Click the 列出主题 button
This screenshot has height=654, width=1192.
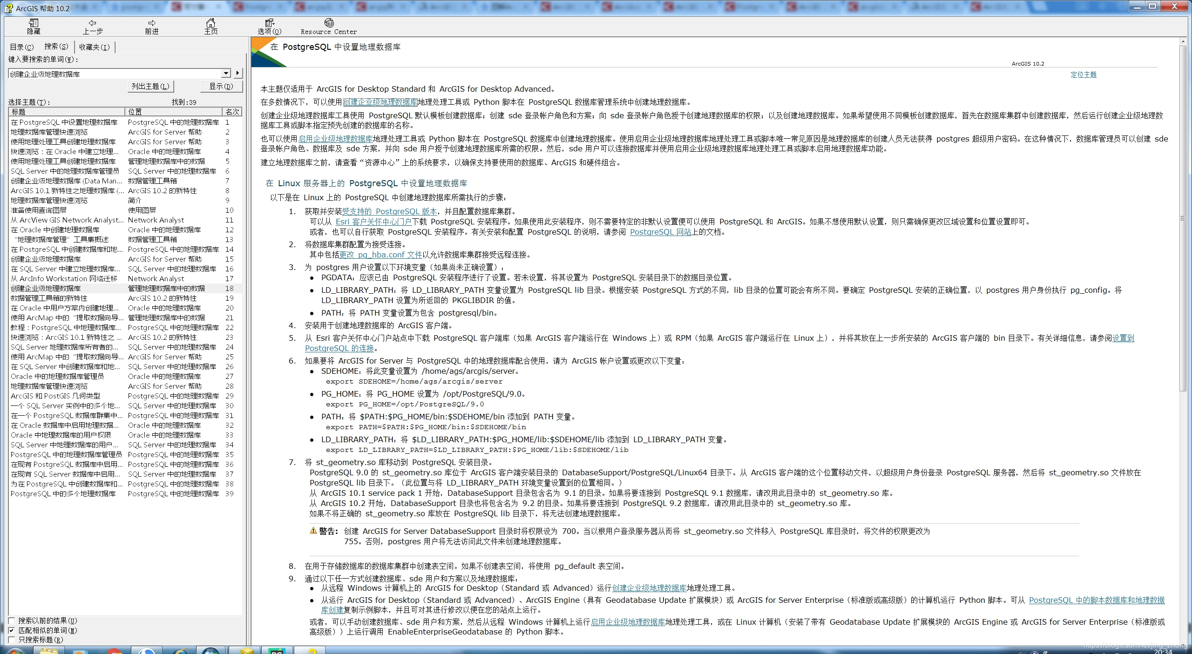point(150,86)
